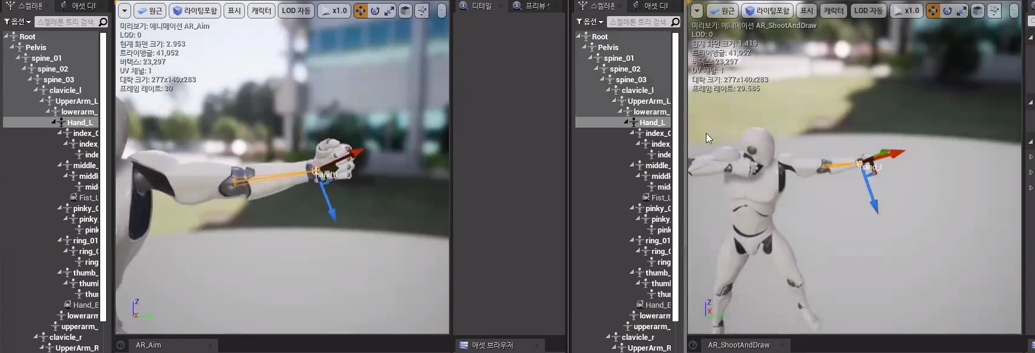This screenshot has width=1035, height=353.
Task: Click search magnifier beside AR_Aim skeleton tree
Action: (x=103, y=22)
